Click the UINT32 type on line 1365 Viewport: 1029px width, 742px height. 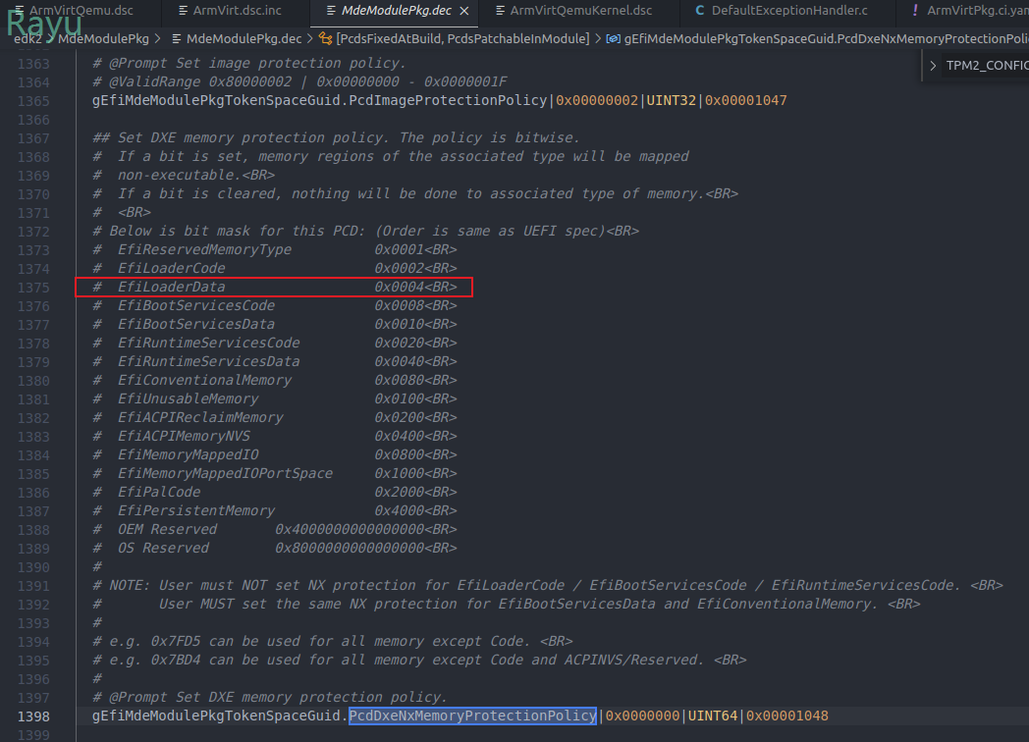pyautogui.click(x=672, y=100)
